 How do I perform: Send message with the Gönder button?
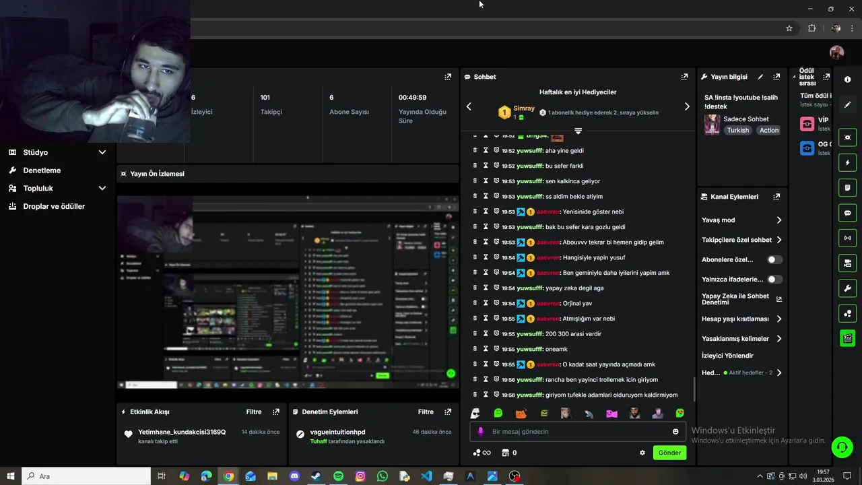669,453
